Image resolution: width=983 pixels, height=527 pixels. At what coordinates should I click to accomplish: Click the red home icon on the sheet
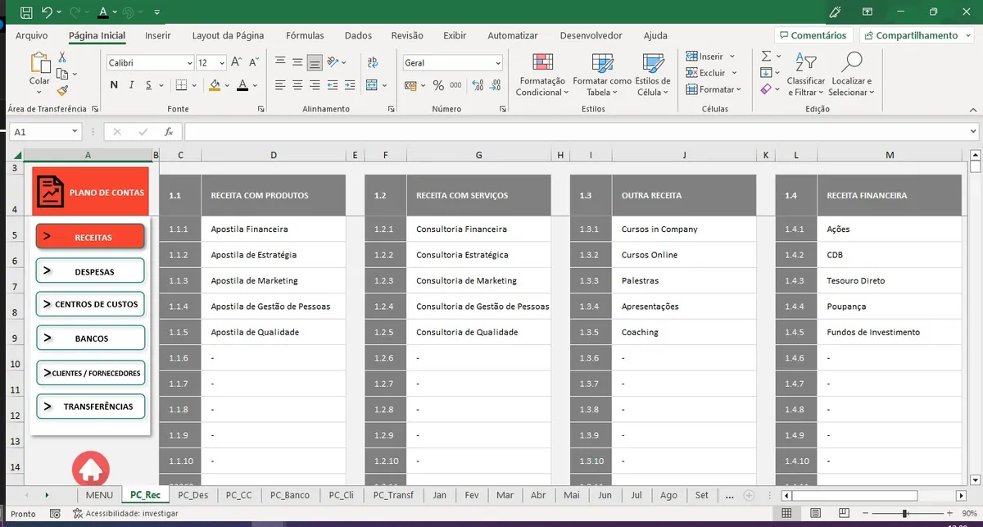click(91, 470)
